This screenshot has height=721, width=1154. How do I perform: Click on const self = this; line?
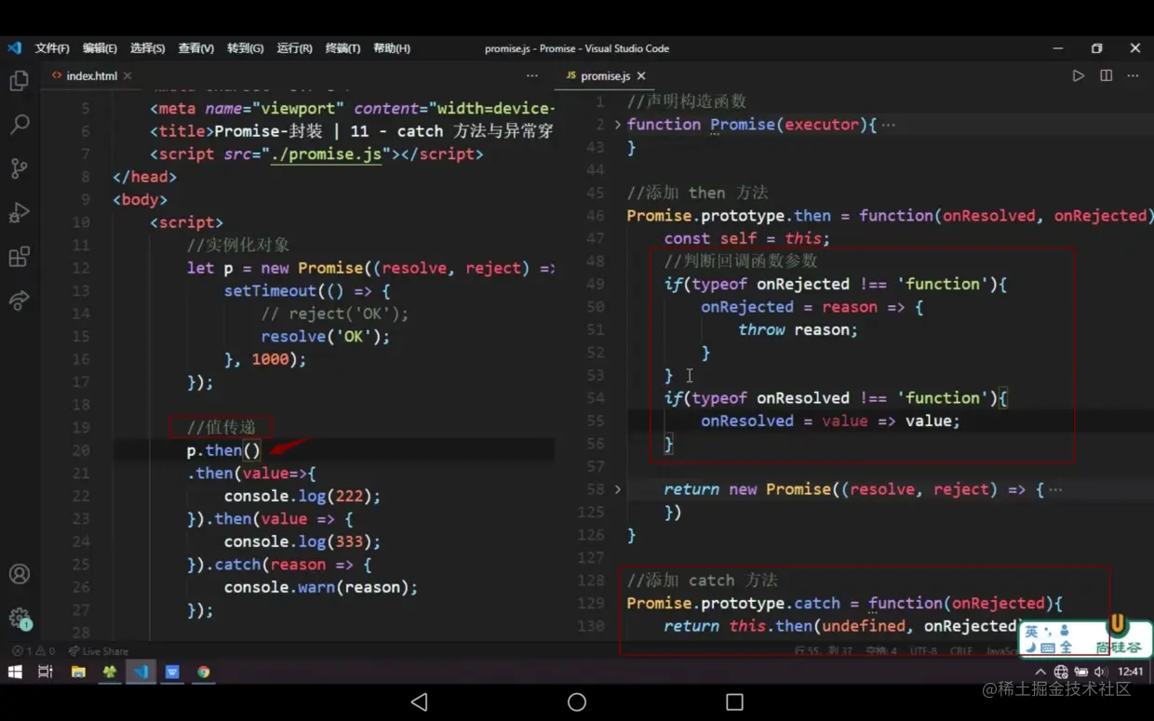tap(746, 238)
